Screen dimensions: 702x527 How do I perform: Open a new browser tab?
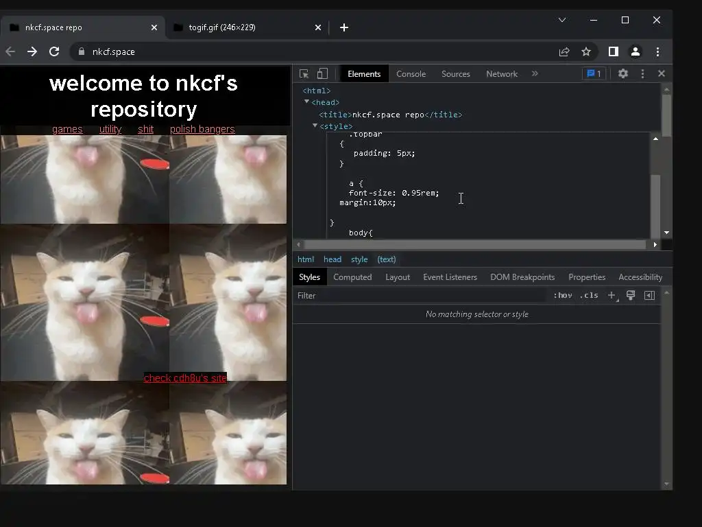click(344, 27)
